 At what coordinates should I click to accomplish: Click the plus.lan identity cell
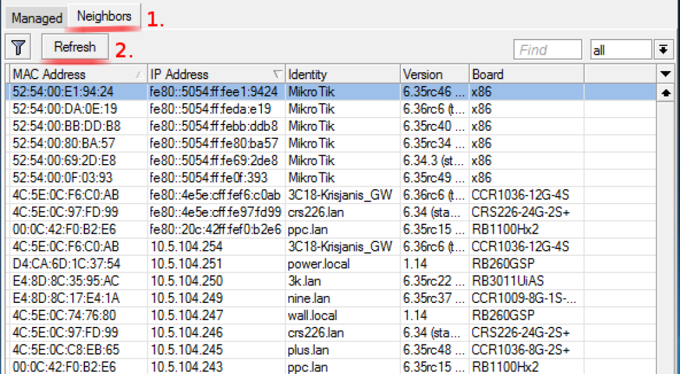(x=309, y=349)
